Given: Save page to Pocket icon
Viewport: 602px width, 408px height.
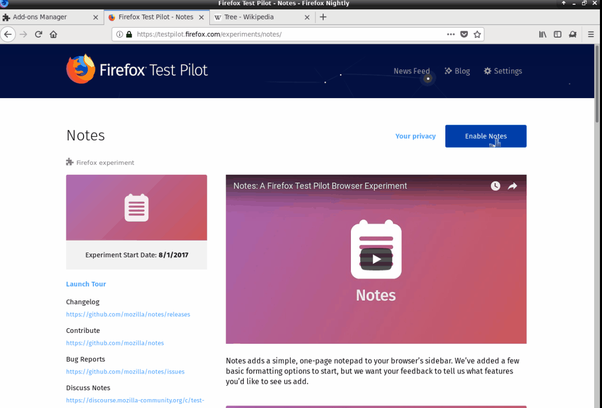Looking at the screenshot, I should pos(464,34).
